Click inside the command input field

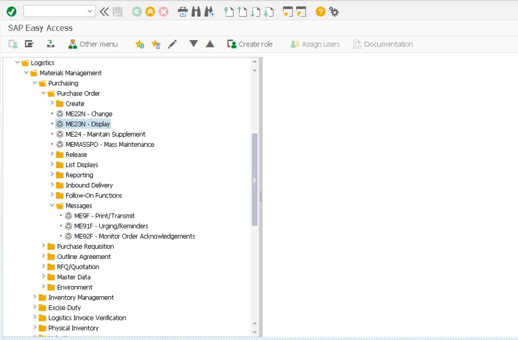[56, 12]
